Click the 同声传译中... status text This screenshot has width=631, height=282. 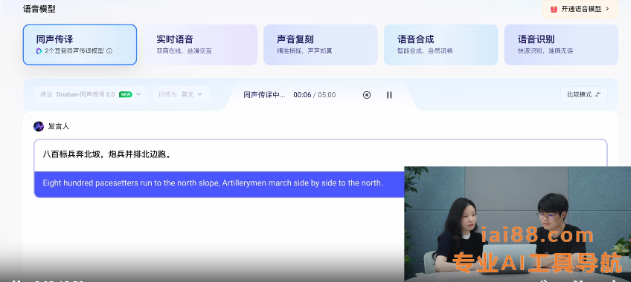[x=264, y=95]
